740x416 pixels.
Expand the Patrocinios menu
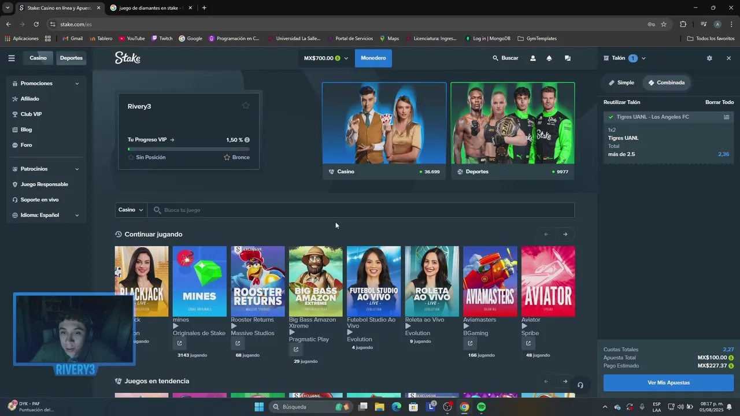(46, 169)
